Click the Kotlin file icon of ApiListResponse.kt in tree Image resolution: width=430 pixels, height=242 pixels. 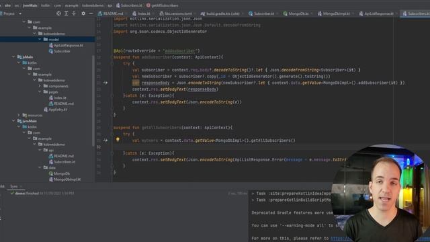51,45
